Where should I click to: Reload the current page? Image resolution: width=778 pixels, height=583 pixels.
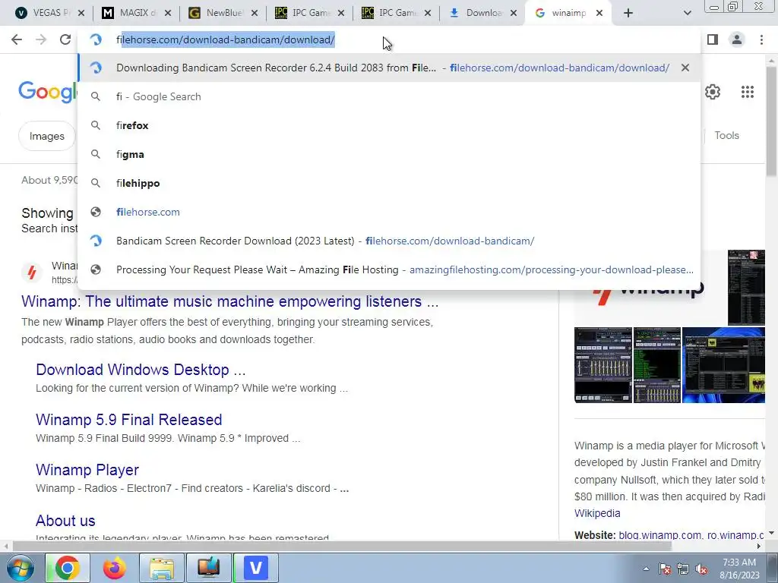click(65, 39)
